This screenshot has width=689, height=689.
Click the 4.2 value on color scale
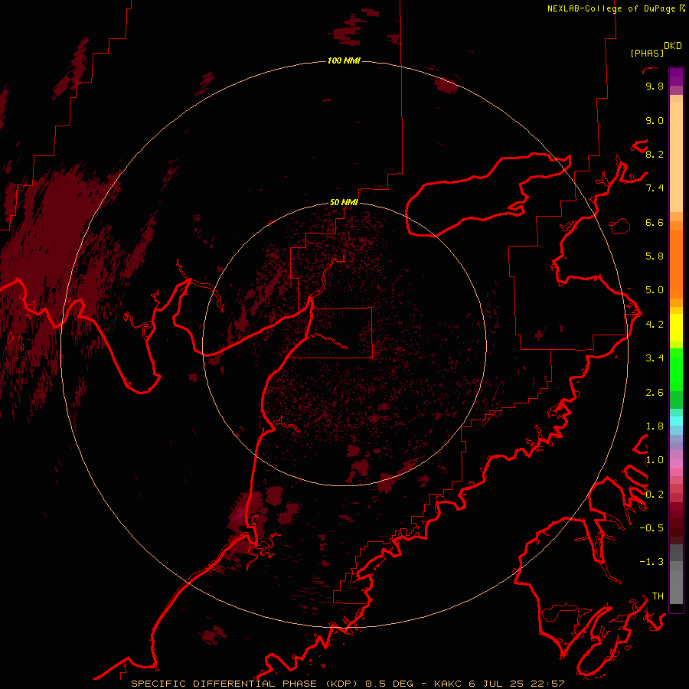(655, 325)
